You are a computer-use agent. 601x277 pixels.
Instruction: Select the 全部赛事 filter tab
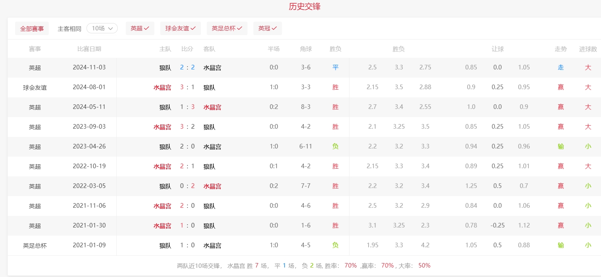[32, 29]
